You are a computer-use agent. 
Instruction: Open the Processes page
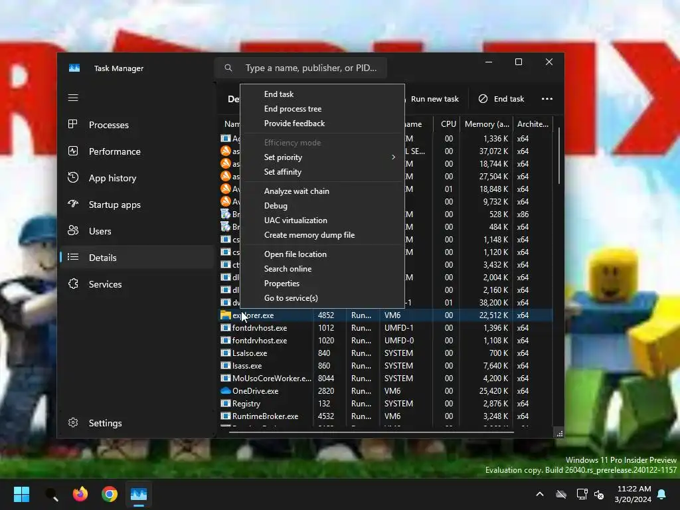137,125
